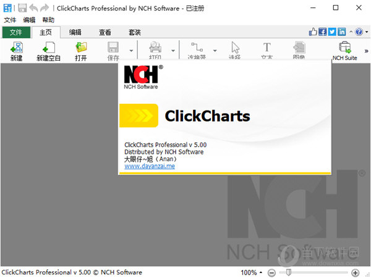
Task: Click the quick-access Save floppy icon
Action: tap(22, 8)
